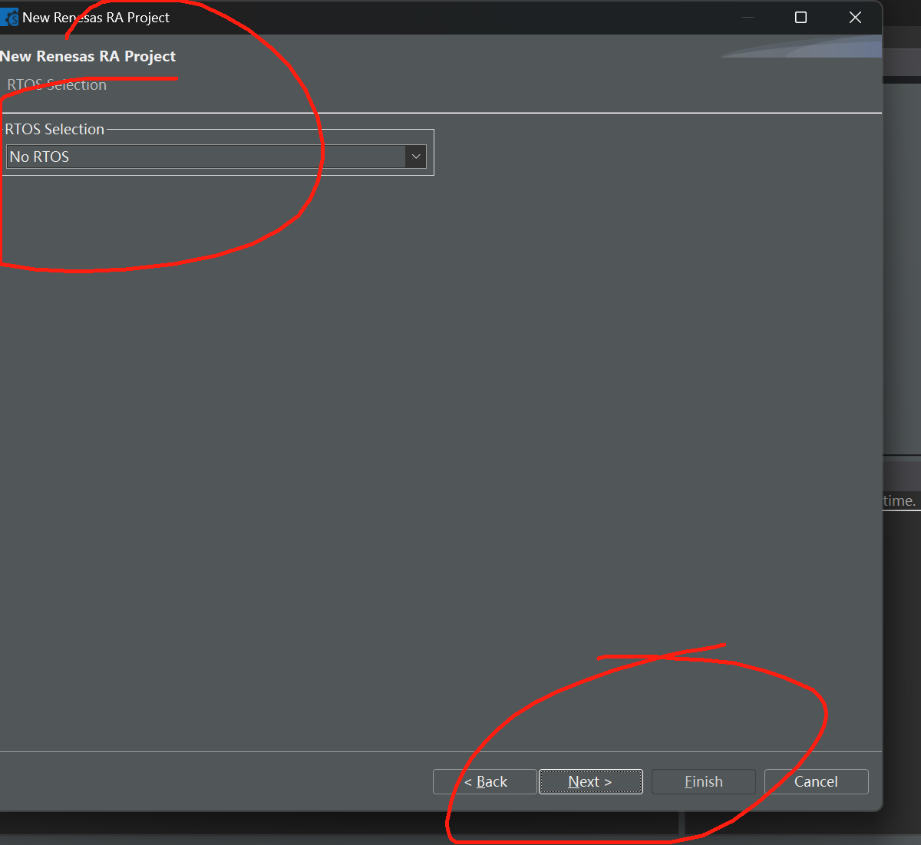921x845 pixels.
Task: Go back with the Back button
Action: 484,781
